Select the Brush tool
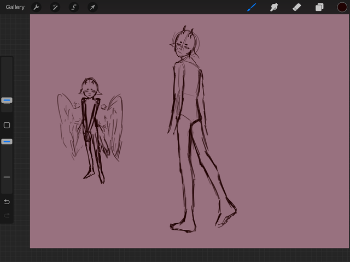The image size is (350, 262). tap(252, 7)
